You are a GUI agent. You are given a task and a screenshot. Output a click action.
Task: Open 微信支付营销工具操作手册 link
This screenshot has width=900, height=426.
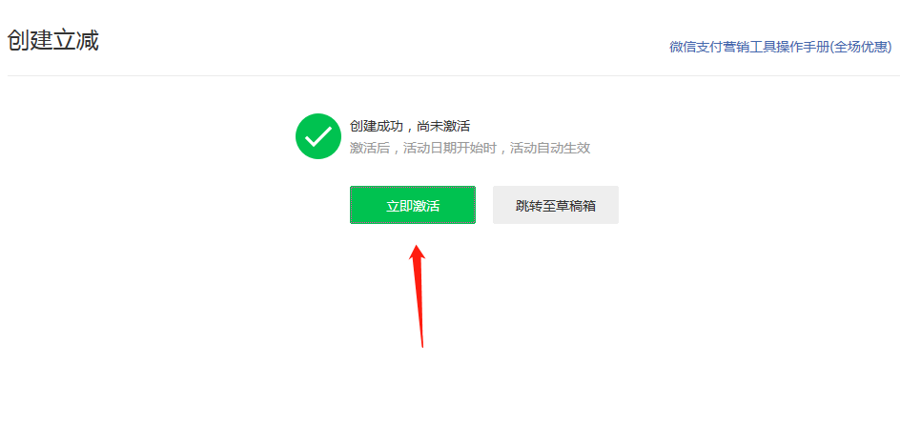pyautogui.click(x=781, y=47)
